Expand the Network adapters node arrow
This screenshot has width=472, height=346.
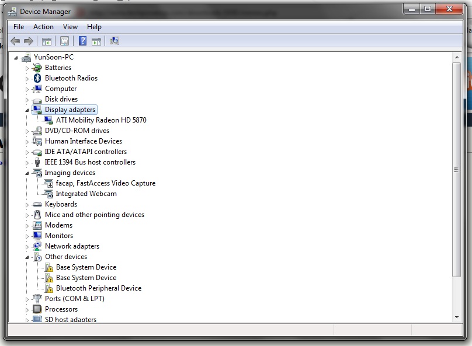(x=27, y=247)
